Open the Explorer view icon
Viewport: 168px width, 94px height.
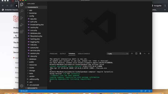[22, 4]
